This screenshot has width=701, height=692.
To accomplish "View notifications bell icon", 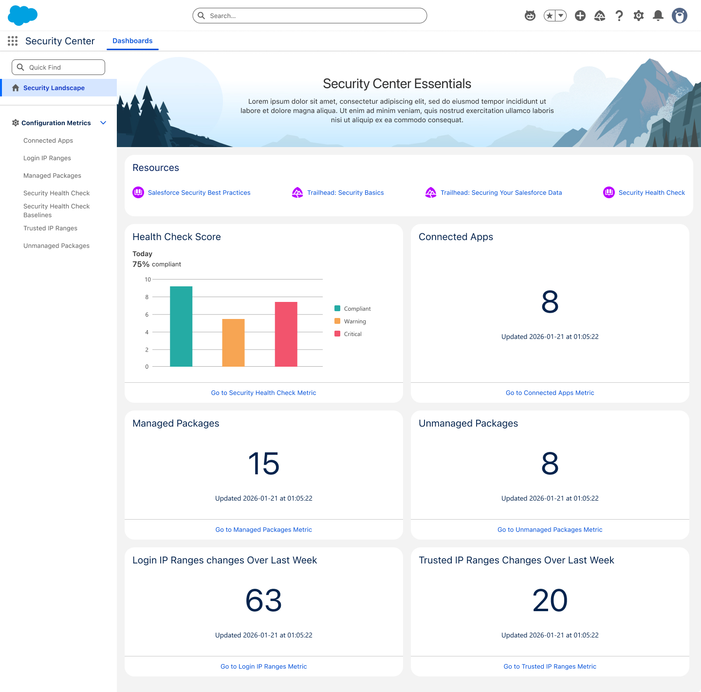I will [x=658, y=16].
